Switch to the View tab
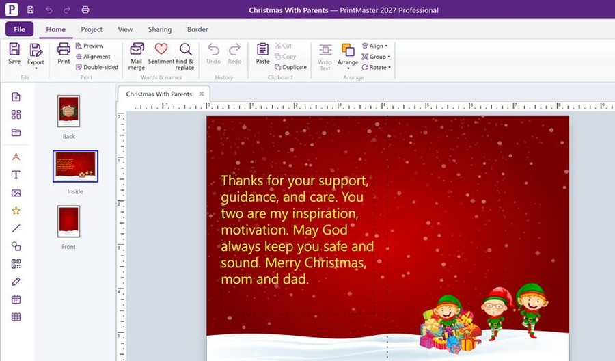Screen dimensions: 615x361 125,29
